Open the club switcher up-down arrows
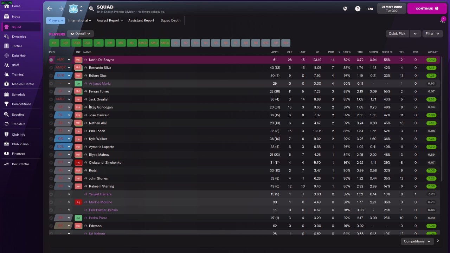 [x=81, y=9]
